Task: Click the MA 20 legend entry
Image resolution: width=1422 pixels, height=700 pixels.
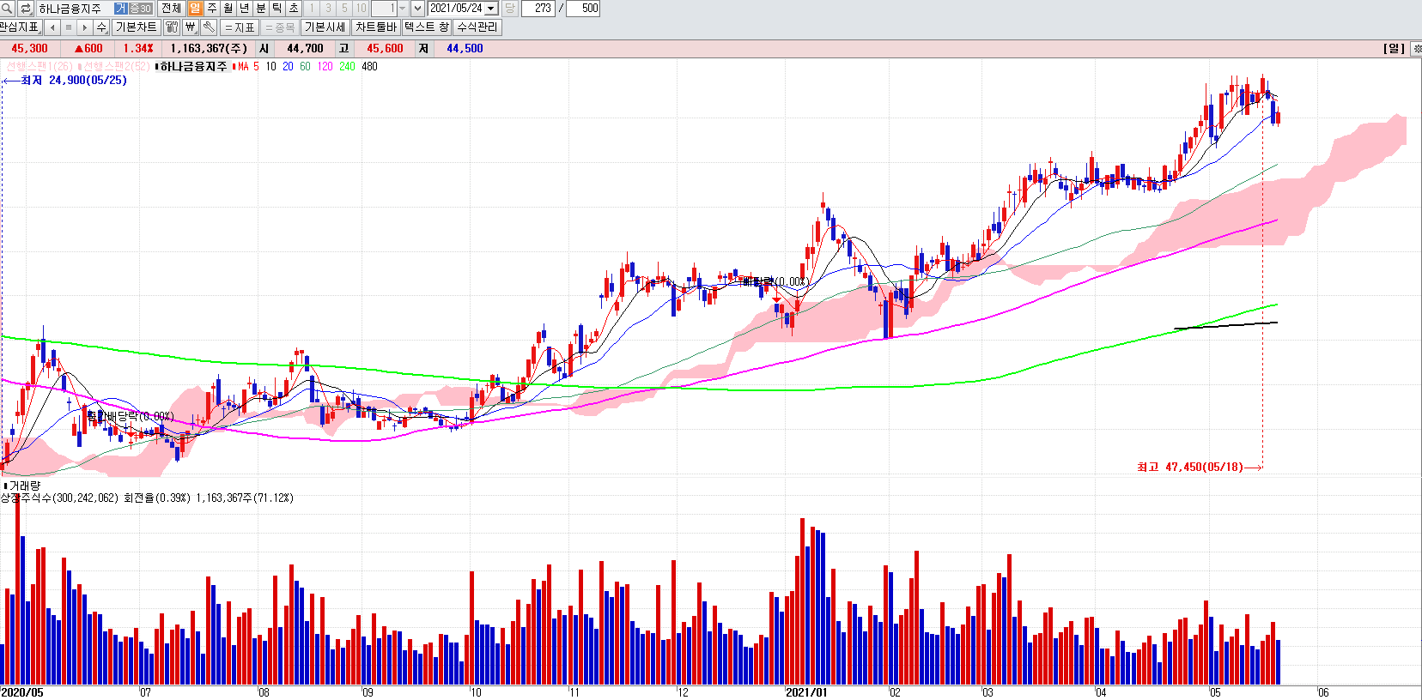Action: 288,66
